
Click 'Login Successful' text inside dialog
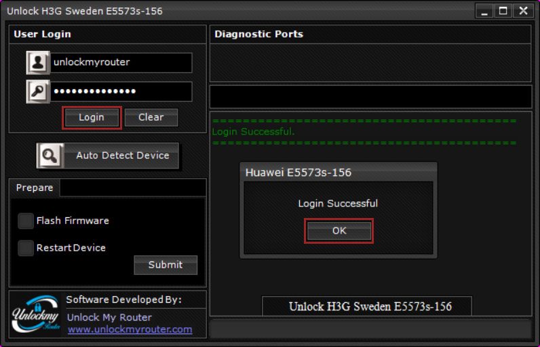338,203
